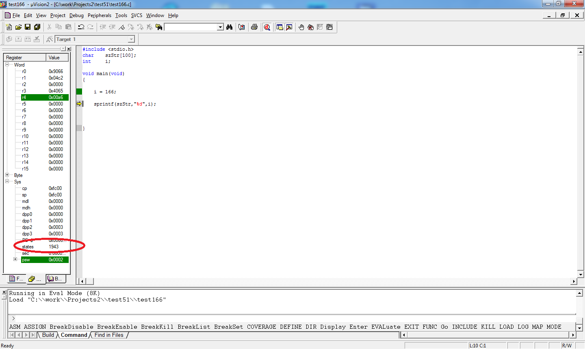Disable all breakpoints hand icon
The width and height of the screenshot is (585, 349).
point(329,27)
